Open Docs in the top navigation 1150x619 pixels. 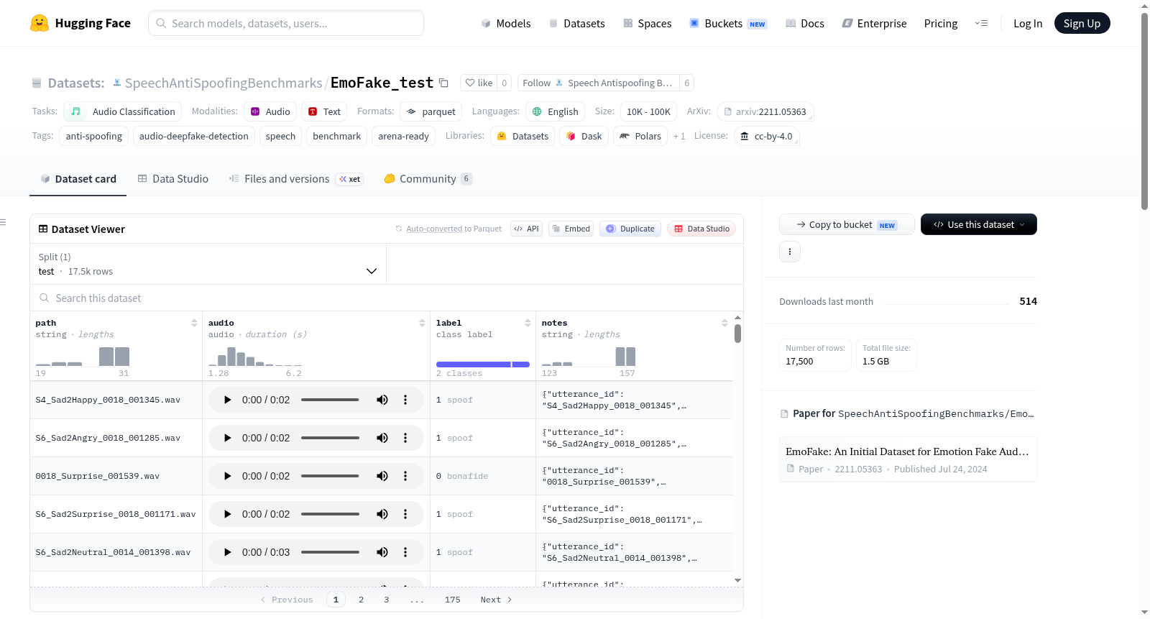click(805, 23)
